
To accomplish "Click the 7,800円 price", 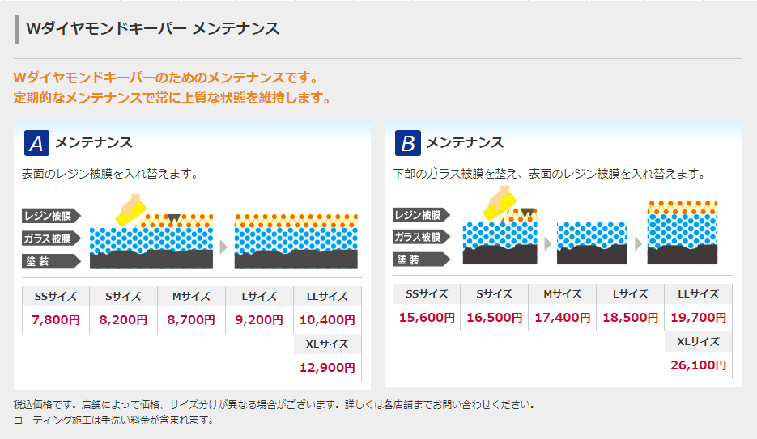I will [x=55, y=319].
